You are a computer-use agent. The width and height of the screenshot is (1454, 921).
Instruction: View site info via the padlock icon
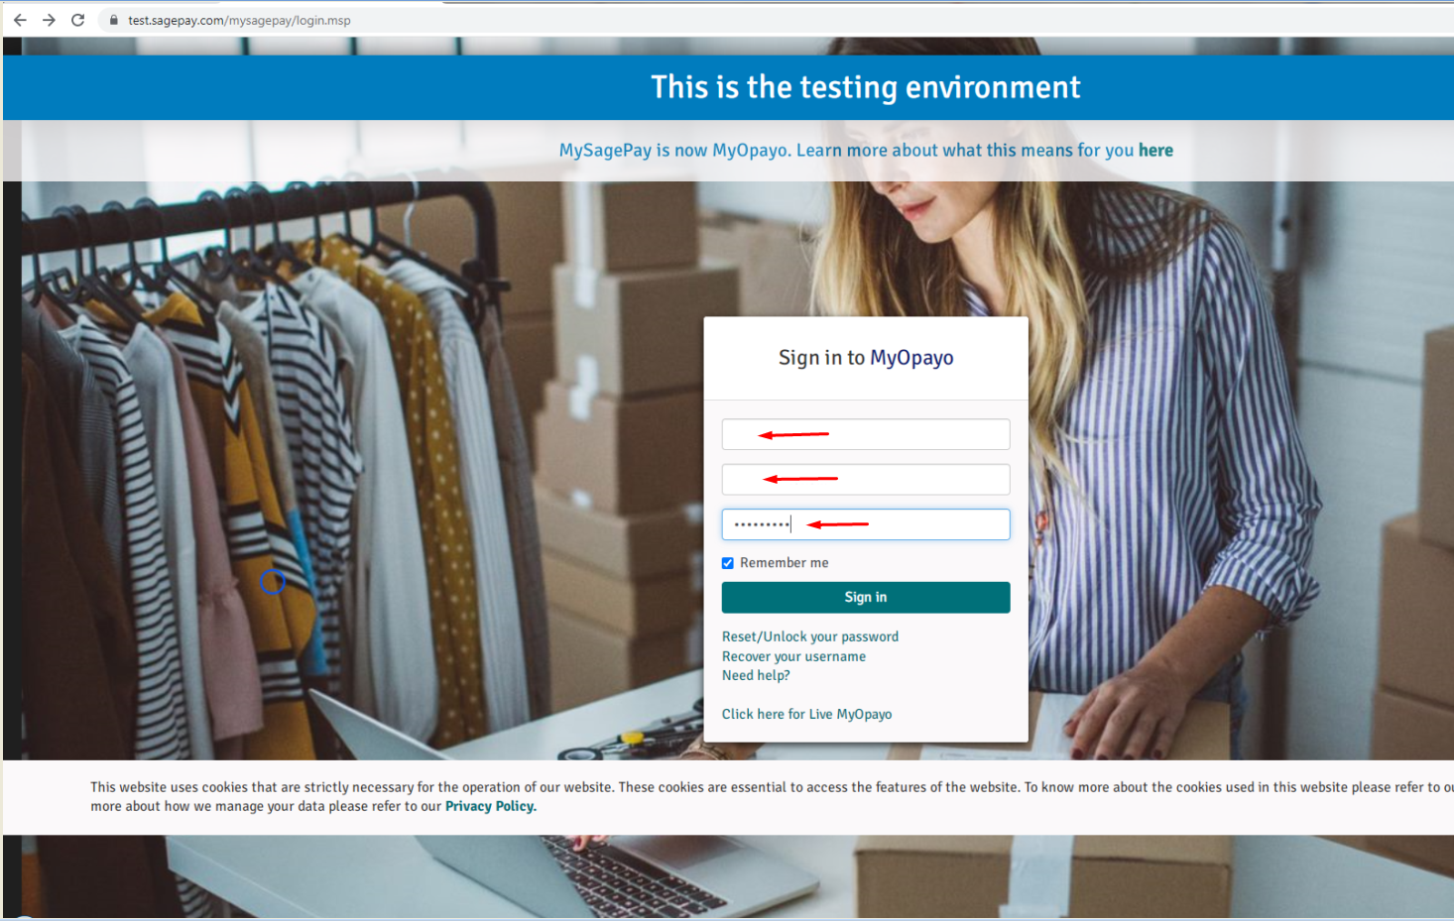pos(114,20)
